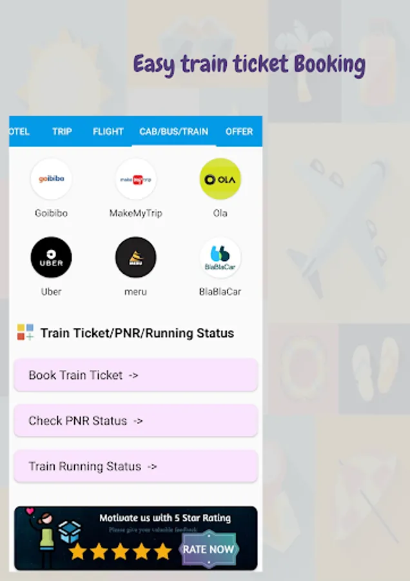The image size is (410, 581).
Task: Switch to the FLIGHT tab
Action: tap(108, 132)
